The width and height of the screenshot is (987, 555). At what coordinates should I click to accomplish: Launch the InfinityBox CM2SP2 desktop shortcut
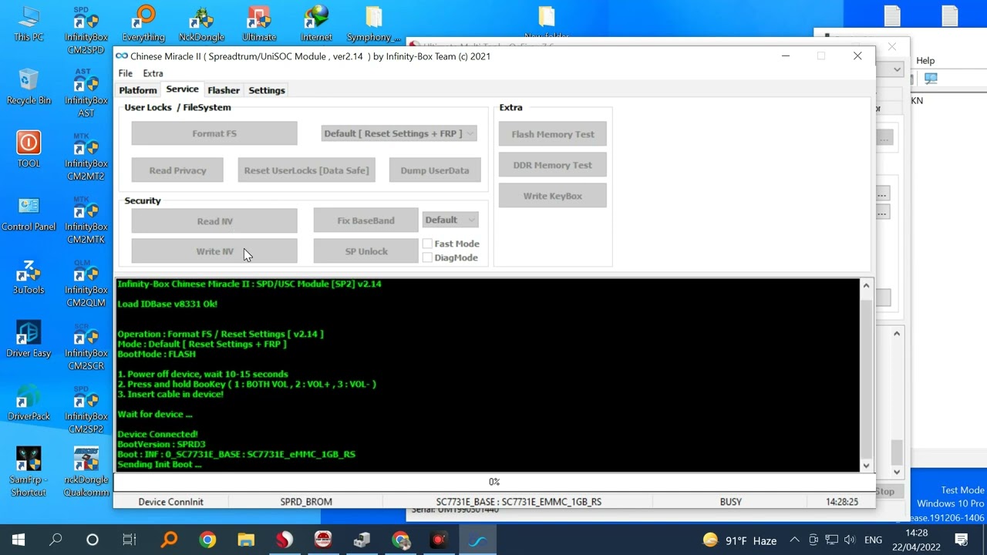click(86, 409)
